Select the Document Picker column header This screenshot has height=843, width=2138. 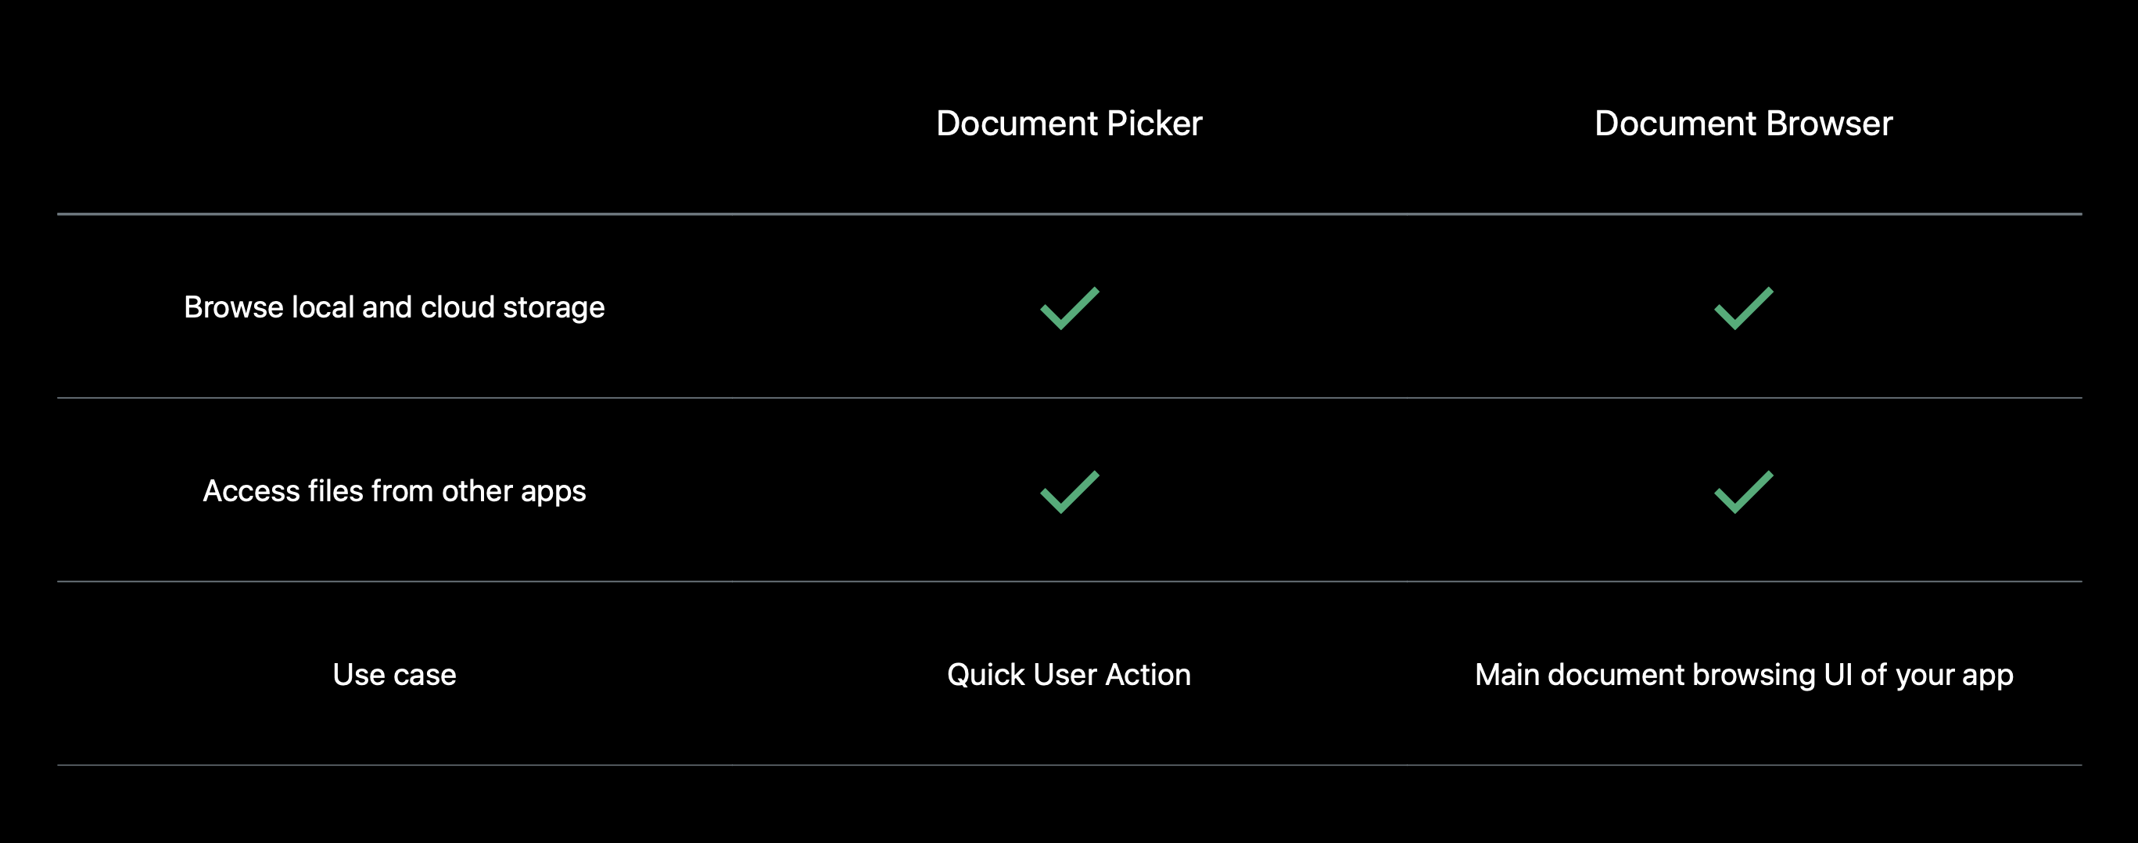click(1069, 124)
